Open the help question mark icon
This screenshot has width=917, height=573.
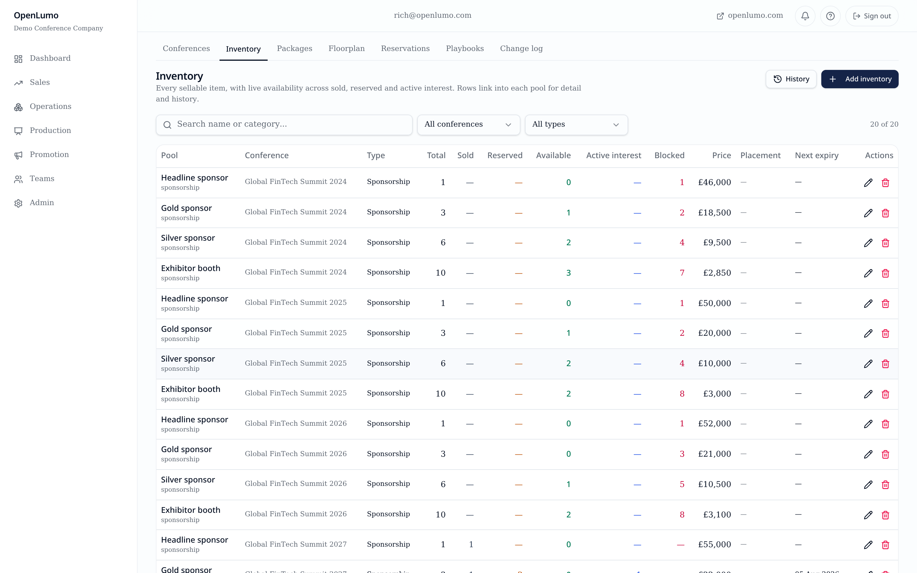pyautogui.click(x=830, y=16)
